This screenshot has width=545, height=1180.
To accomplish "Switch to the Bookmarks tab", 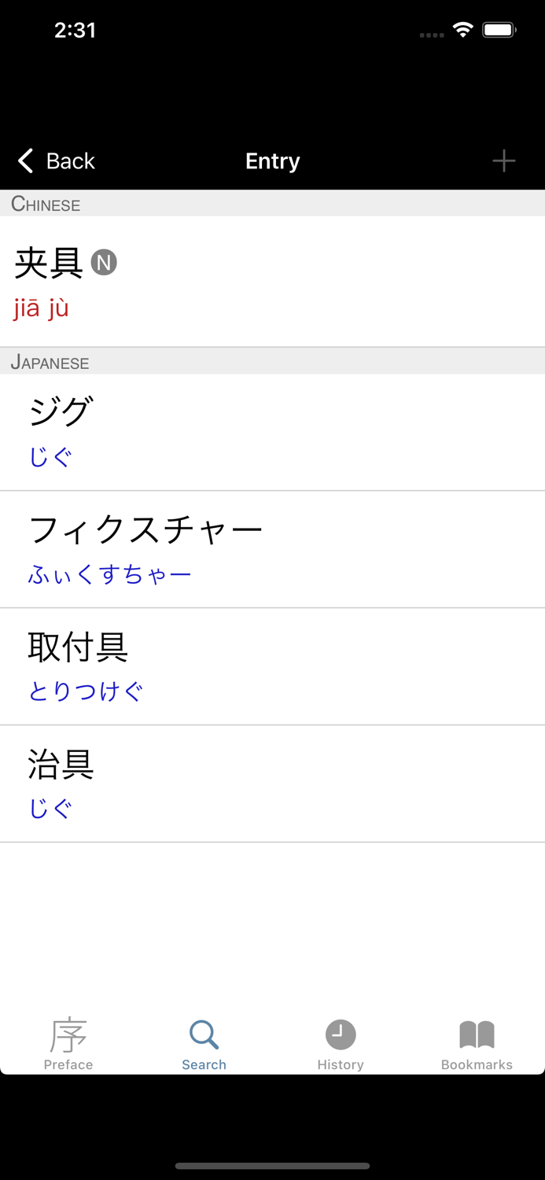I will 476,1043.
